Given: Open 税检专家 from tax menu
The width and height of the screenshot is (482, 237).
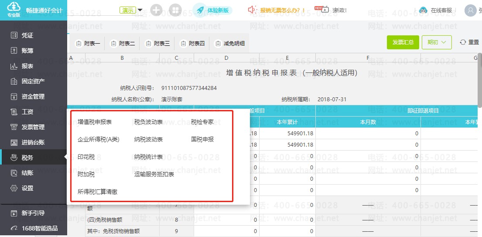Looking at the screenshot, I should 202,122.
